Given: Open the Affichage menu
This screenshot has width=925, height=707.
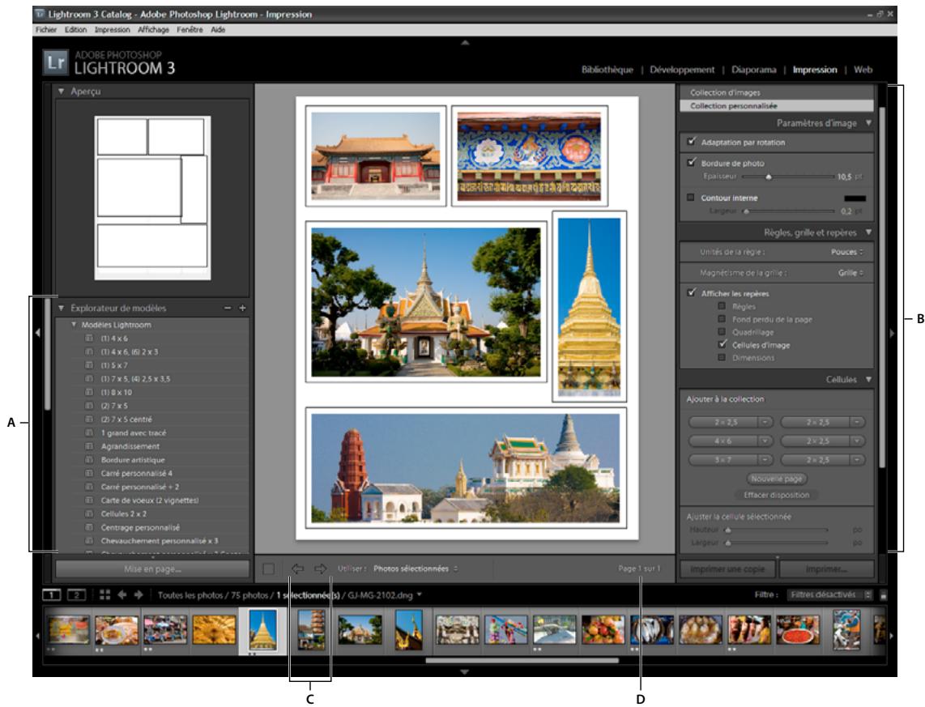Looking at the screenshot, I should pyautogui.click(x=153, y=29).
